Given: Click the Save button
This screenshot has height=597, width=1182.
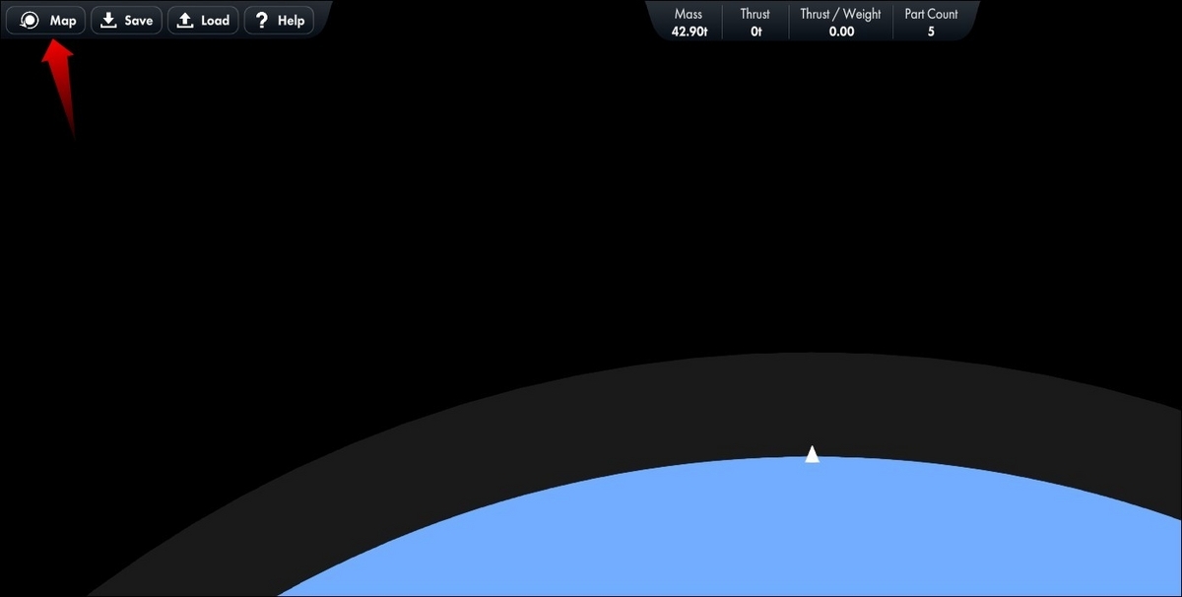Looking at the screenshot, I should click(127, 20).
